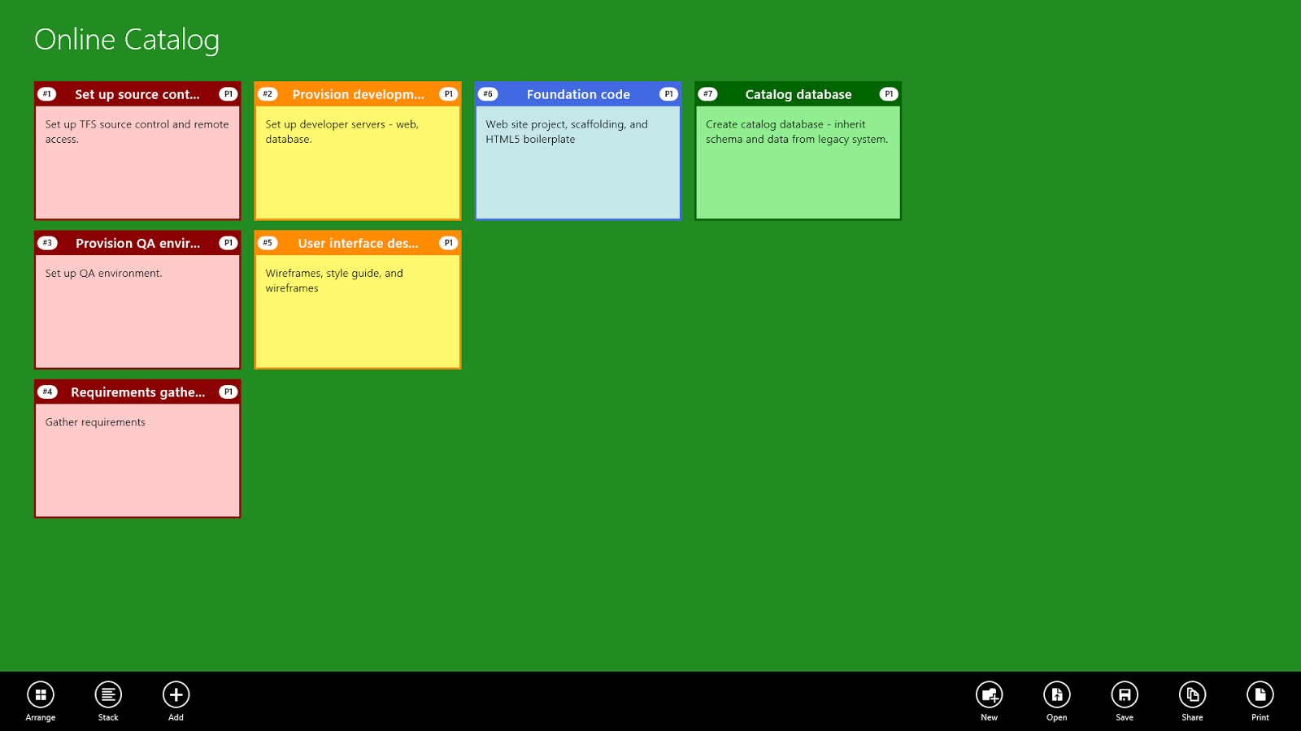The width and height of the screenshot is (1301, 731).
Task: Toggle the P1 badge on Requirements gathering note
Action: point(228,391)
